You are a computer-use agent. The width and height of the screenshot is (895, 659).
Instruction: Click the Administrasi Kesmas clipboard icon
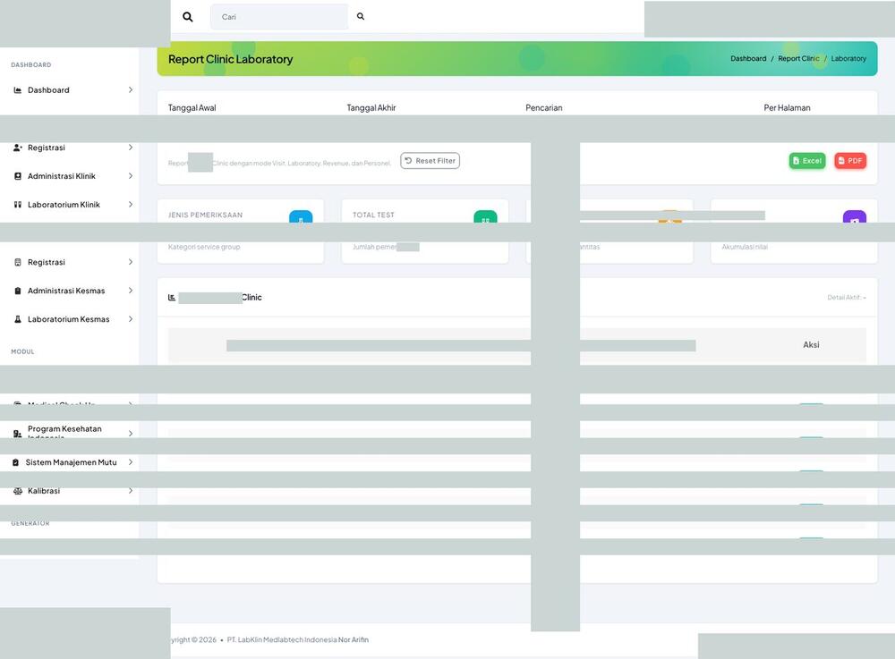(x=18, y=291)
